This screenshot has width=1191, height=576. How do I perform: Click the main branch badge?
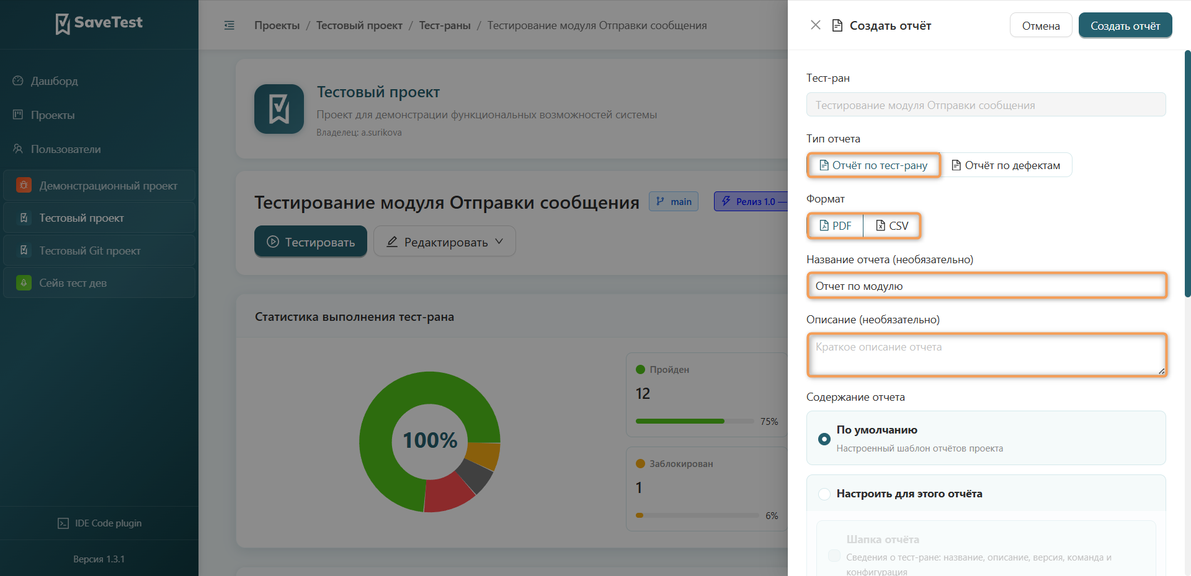click(674, 201)
